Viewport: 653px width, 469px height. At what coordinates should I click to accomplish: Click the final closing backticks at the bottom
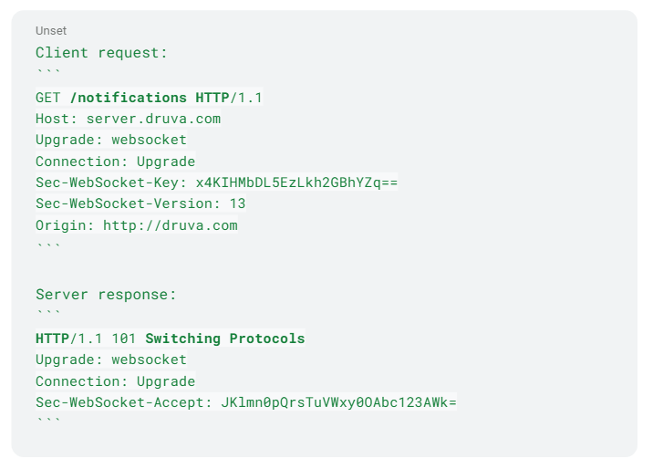48,422
